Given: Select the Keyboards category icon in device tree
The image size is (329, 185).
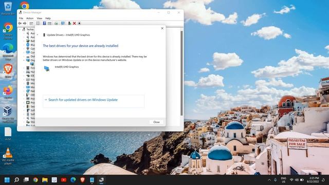Looking at the screenshot, I should (x=28, y=80).
